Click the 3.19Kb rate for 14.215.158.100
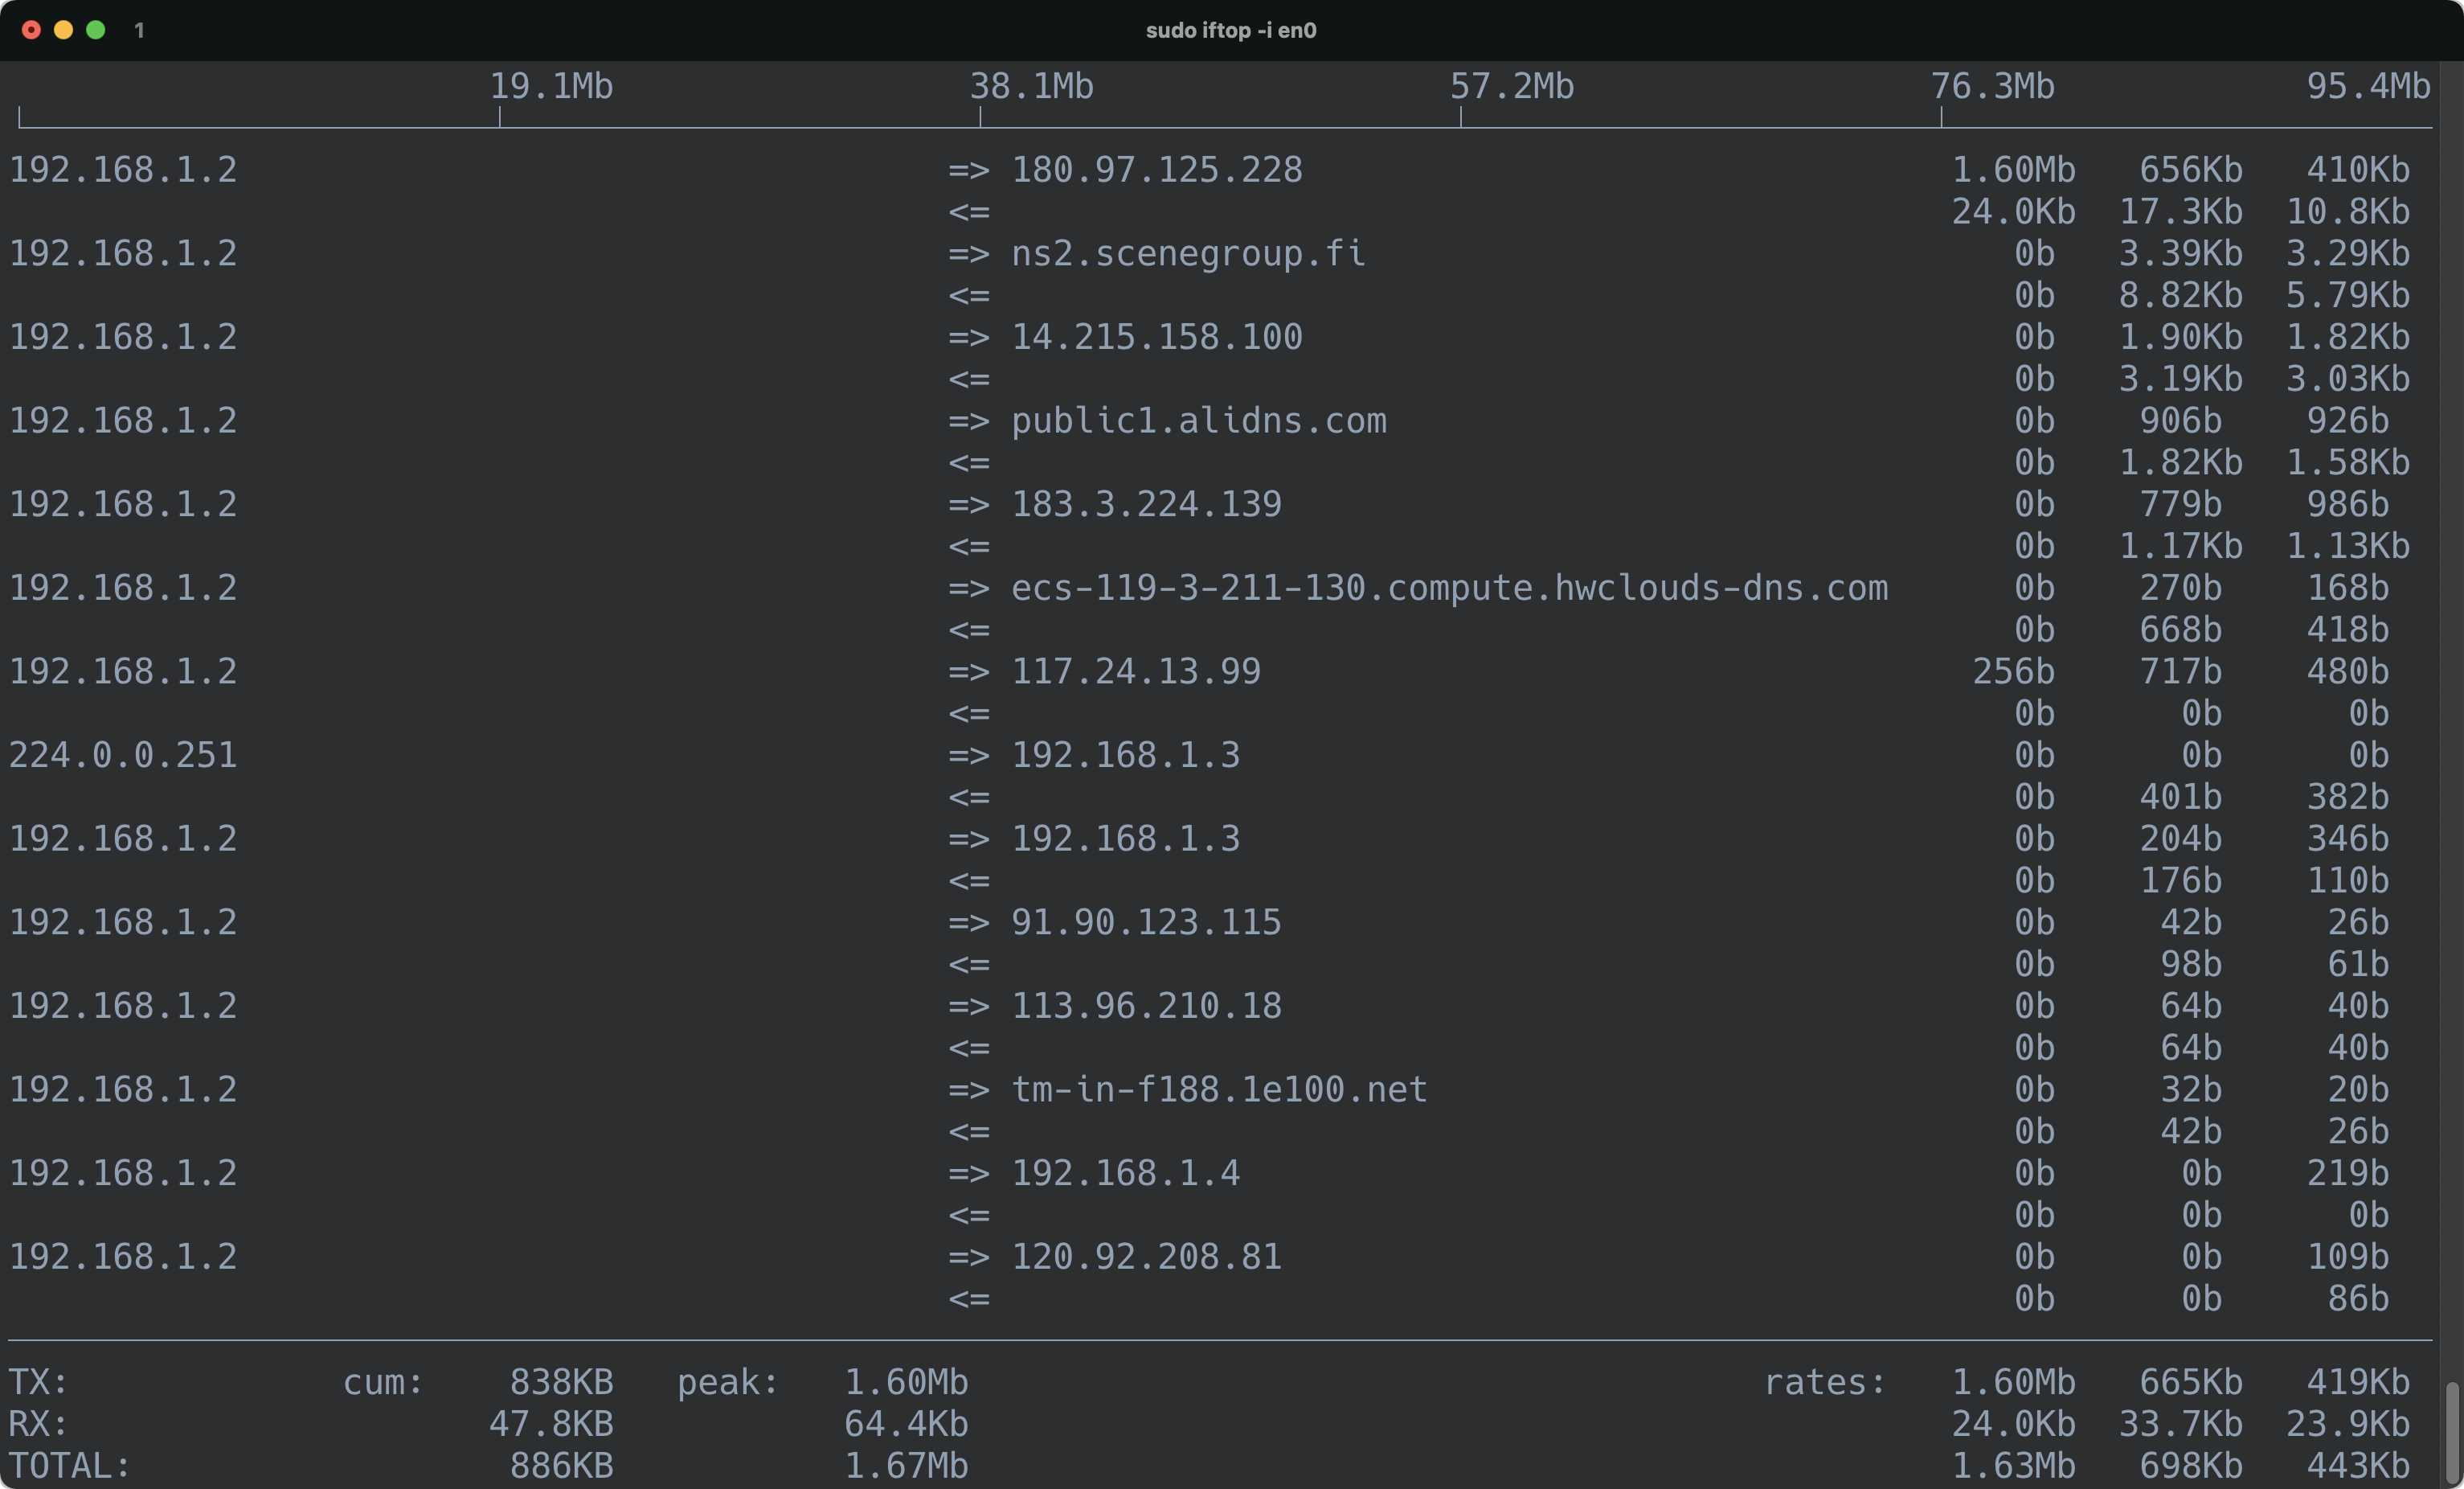This screenshot has width=2464, height=1489. click(x=2181, y=379)
